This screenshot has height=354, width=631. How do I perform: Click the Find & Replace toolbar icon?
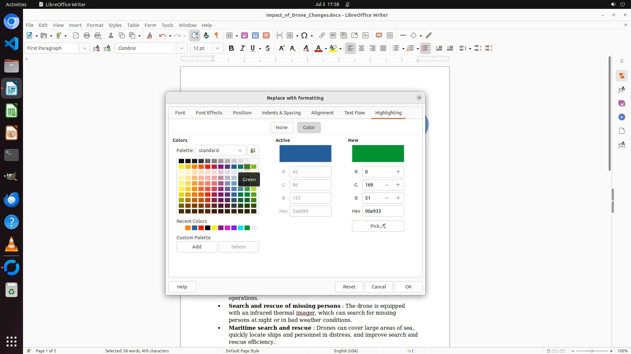[x=195, y=35]
